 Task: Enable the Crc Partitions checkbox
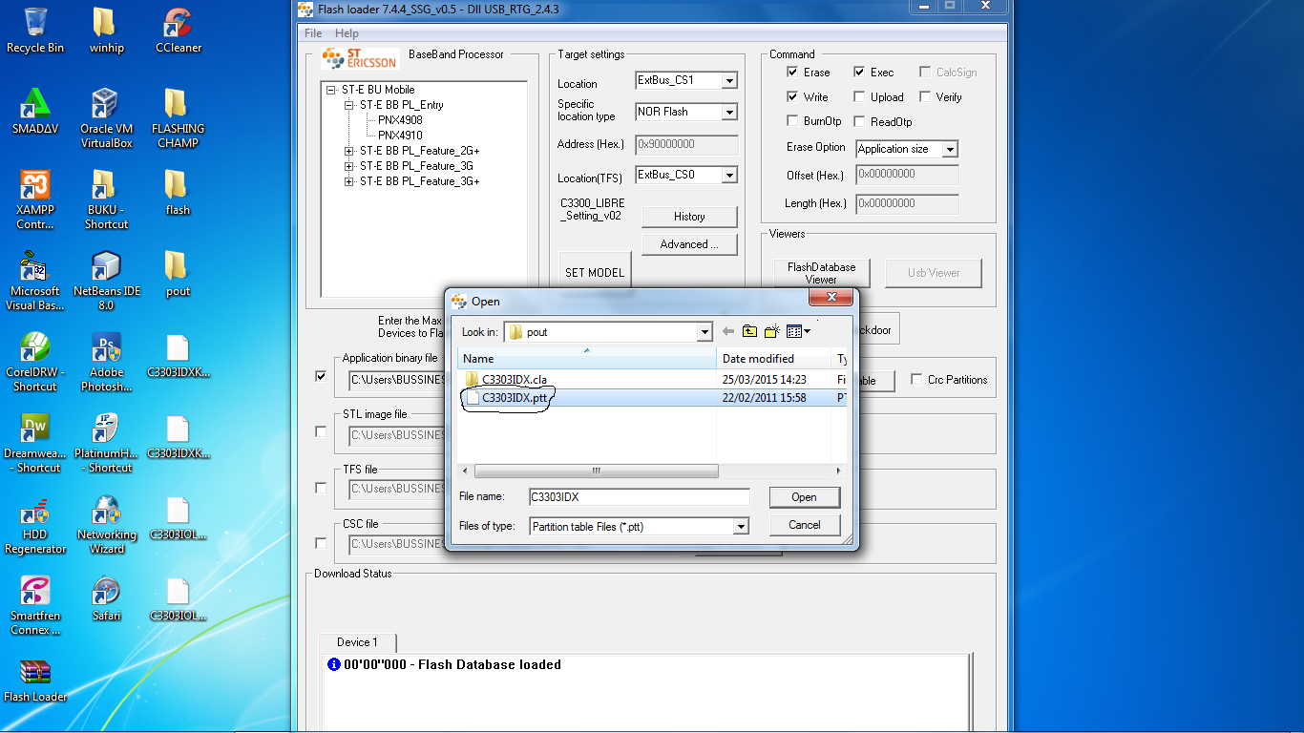[916, 379]
